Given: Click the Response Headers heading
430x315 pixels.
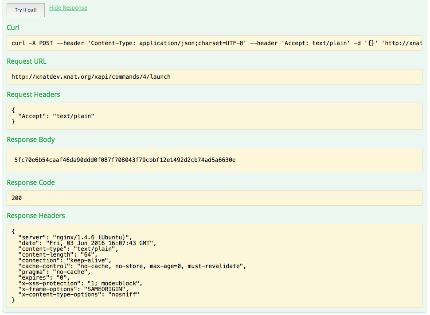Looking at the screenshot, I should [36, 215].
